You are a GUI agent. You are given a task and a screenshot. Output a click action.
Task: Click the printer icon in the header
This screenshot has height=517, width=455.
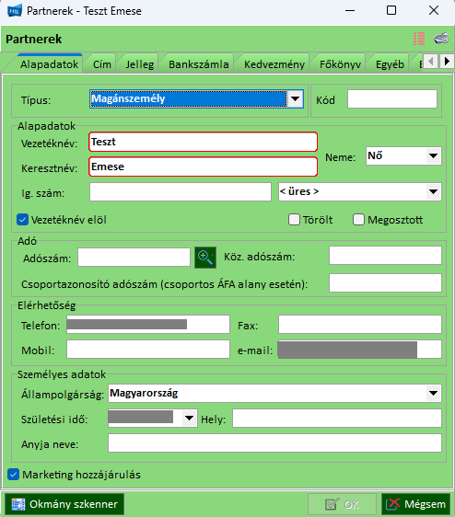(x=441, y=39)
